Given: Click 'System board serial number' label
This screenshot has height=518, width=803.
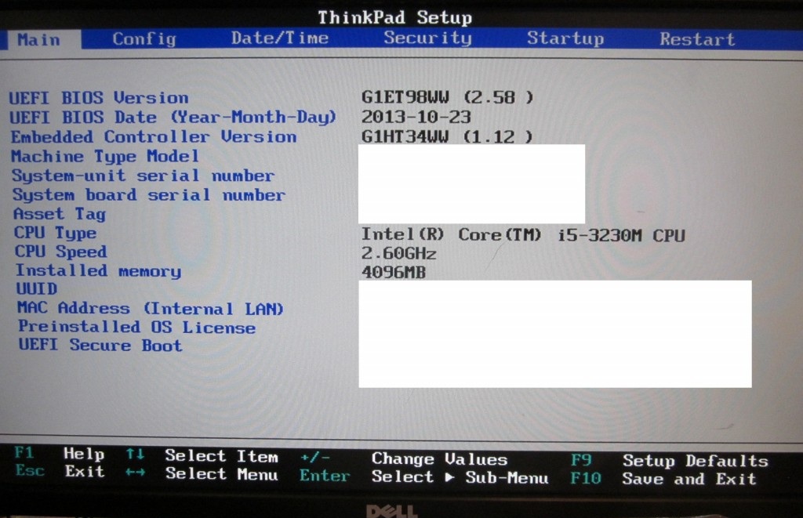Looking at the screenshot, I should point(149,195).
